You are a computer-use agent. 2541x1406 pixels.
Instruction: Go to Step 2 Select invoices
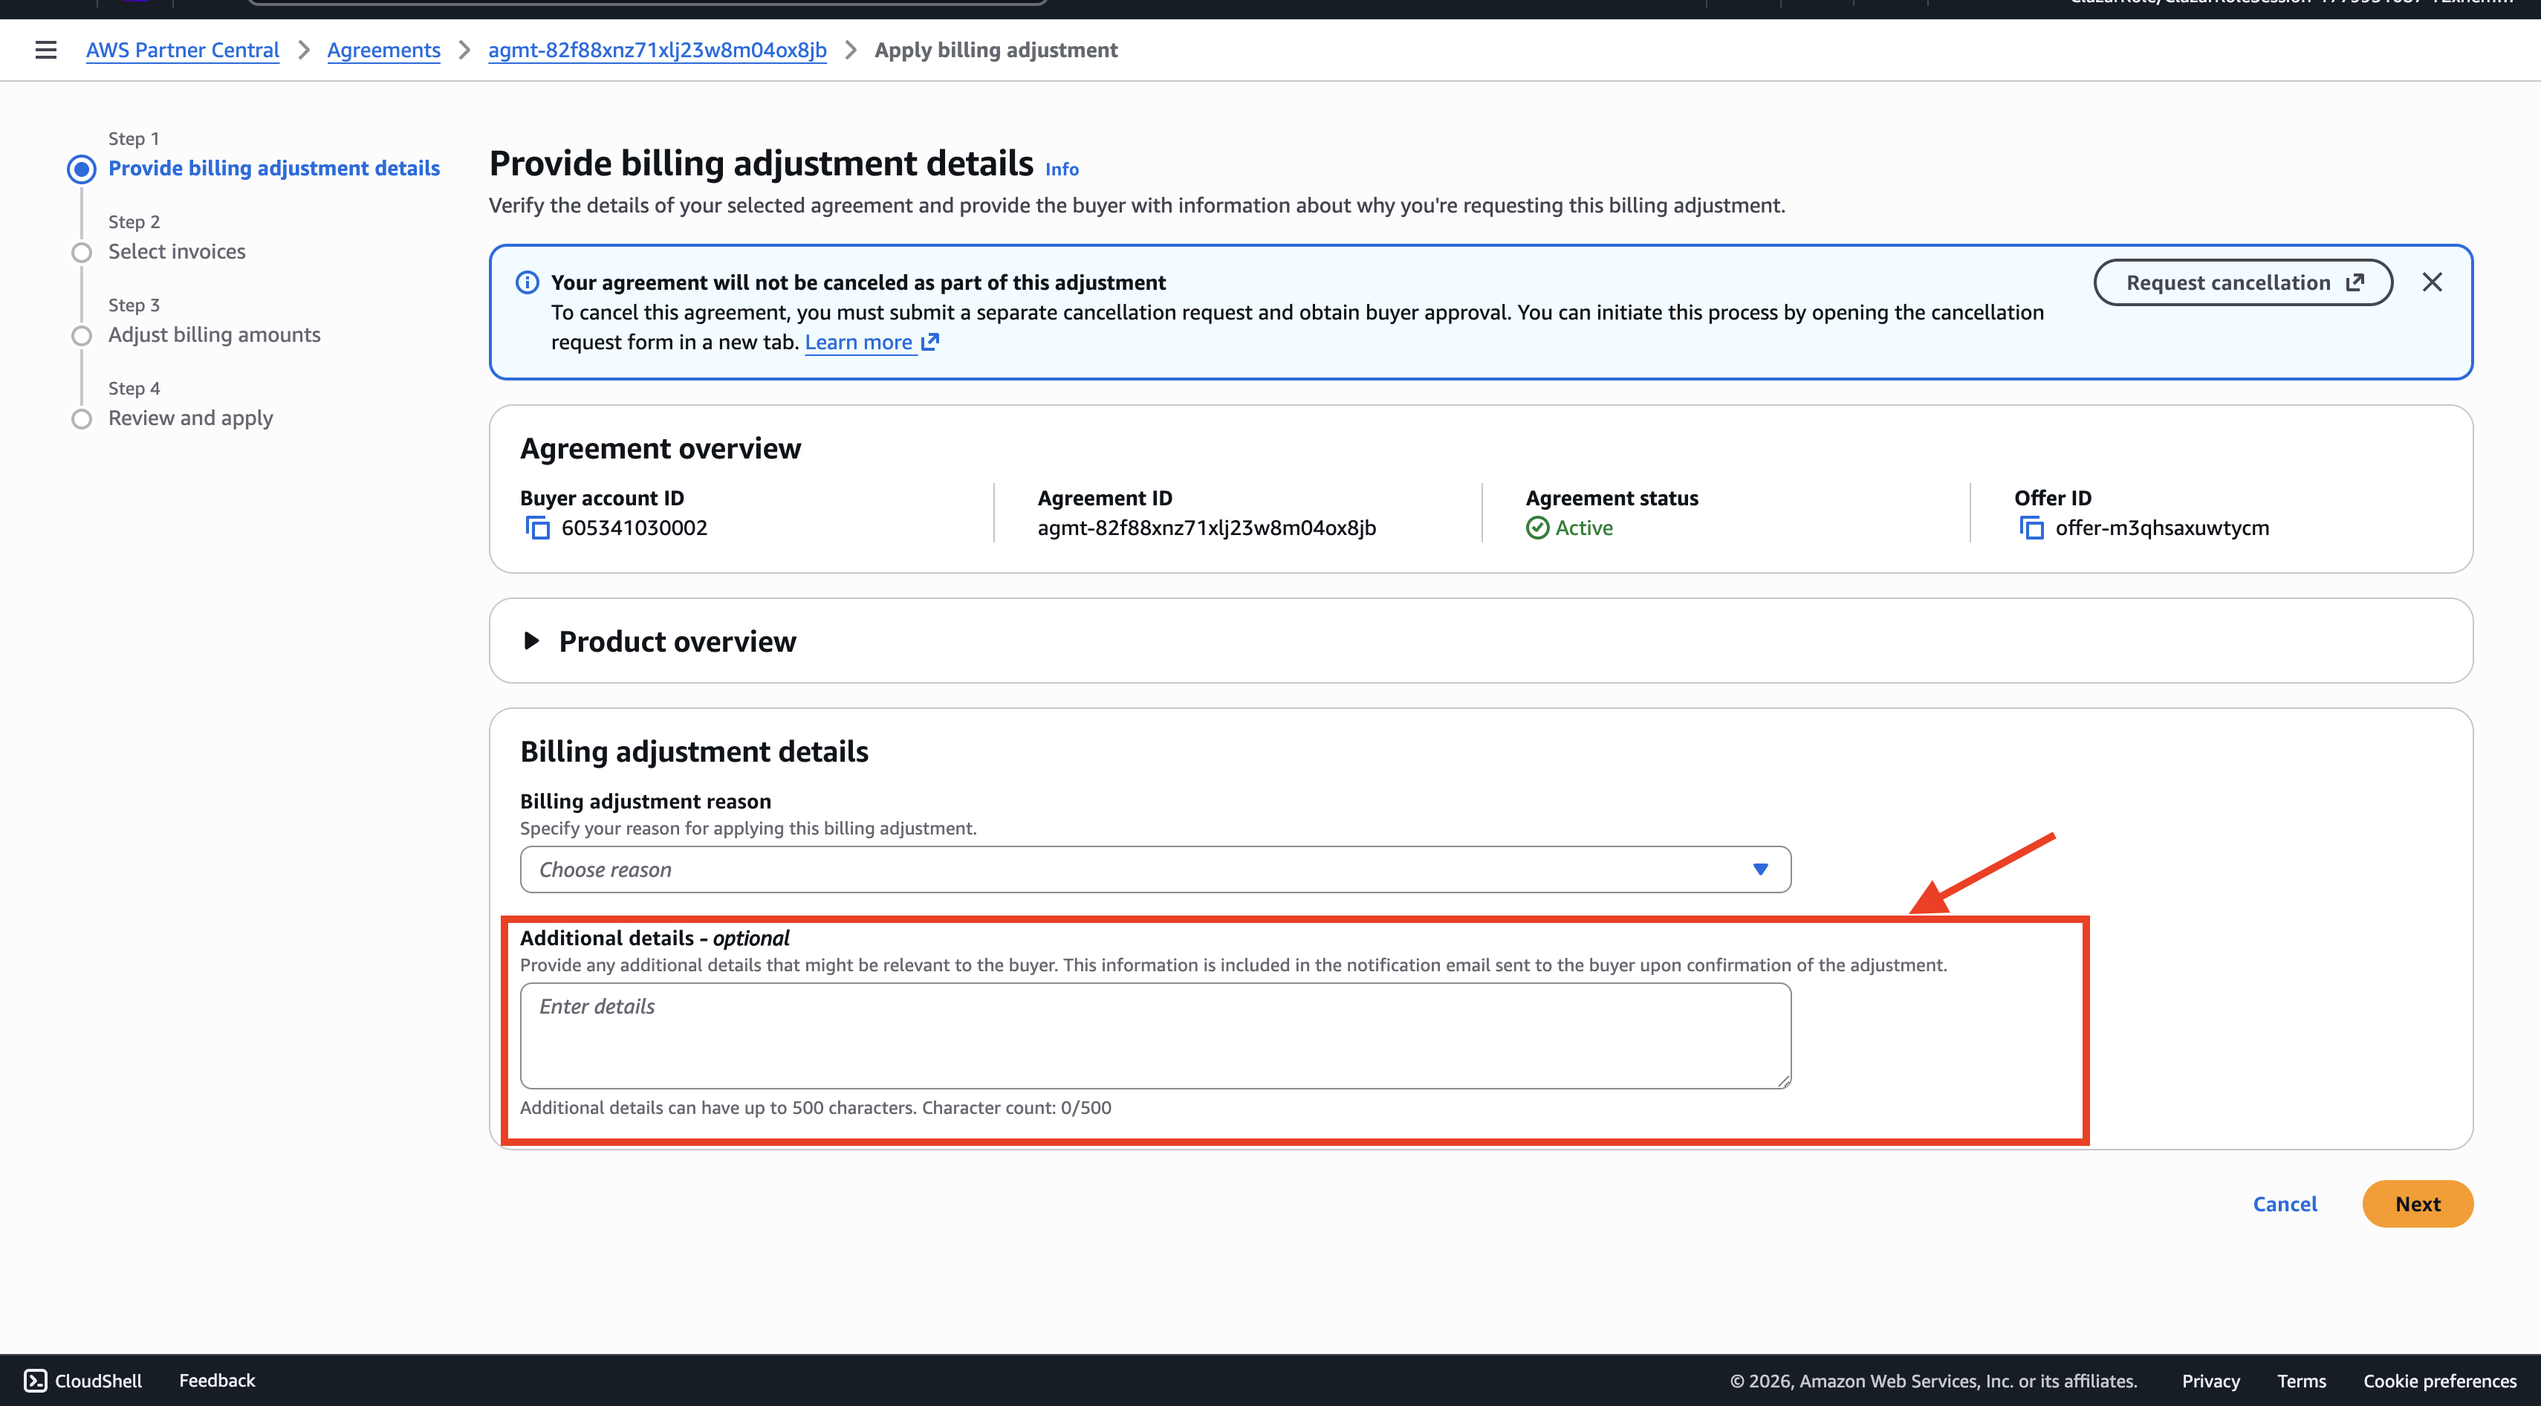tap(177, 252)
